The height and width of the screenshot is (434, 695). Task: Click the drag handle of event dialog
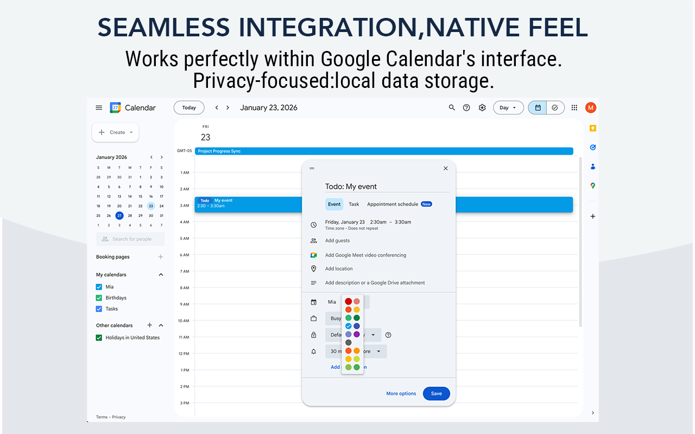pos(312,168)
